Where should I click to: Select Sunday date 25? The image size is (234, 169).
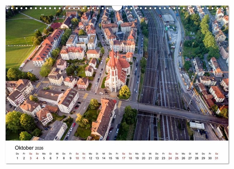pyautogui.click(x=177, y=158)
